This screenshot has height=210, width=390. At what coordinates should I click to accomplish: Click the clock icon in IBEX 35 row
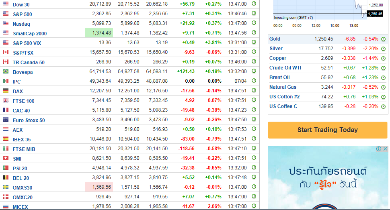pos(254,139)
